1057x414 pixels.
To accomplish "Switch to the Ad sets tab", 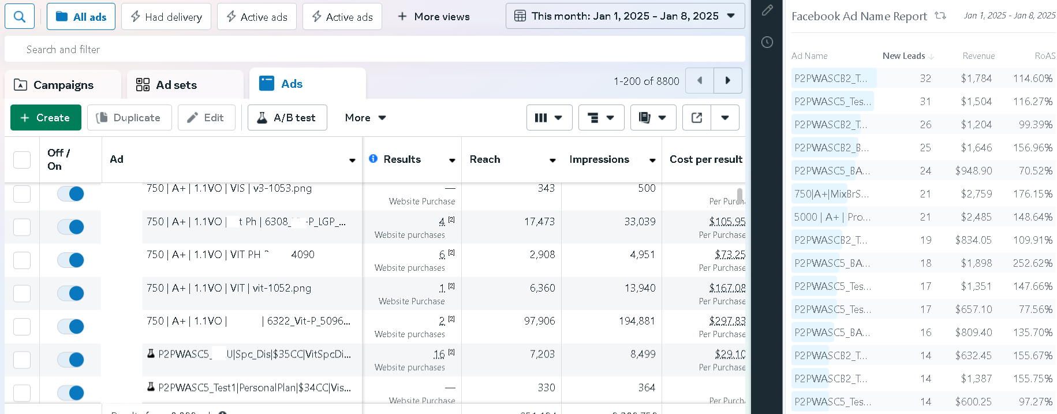I will point(176,85).
